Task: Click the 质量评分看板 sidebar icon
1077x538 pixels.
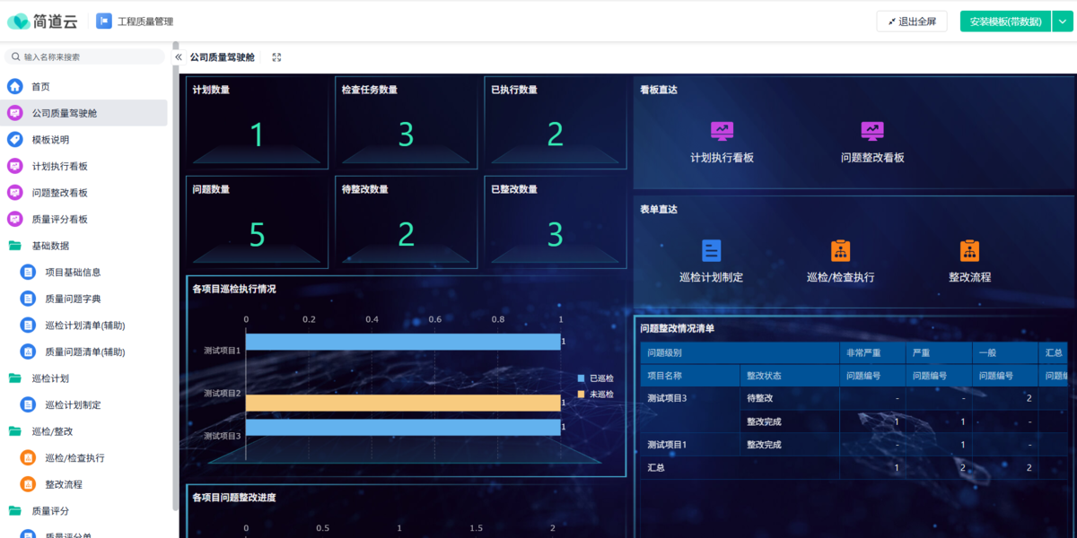Action: click(x=14, y=219)
